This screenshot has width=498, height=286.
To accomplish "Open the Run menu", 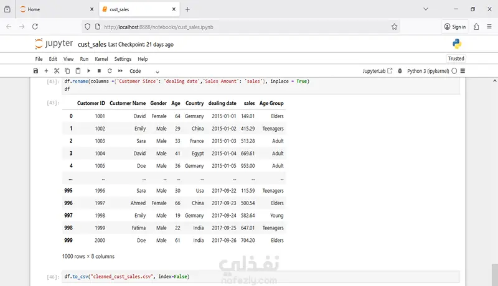I will tap(84, 59).
